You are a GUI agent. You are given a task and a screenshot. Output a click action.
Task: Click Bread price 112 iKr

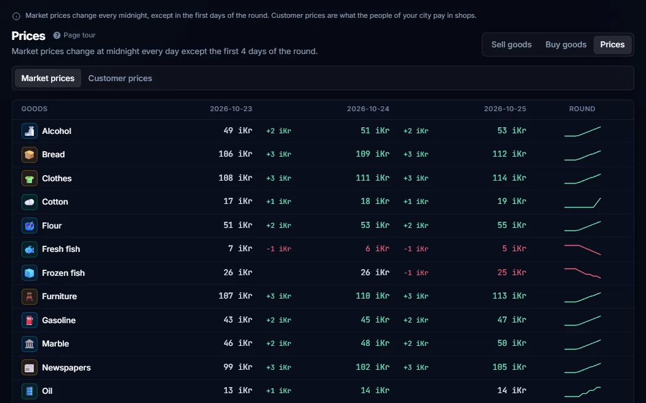(x=509, y=154)
